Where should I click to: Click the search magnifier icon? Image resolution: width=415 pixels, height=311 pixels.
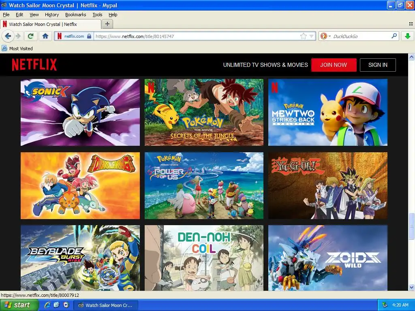click(394, 36)
